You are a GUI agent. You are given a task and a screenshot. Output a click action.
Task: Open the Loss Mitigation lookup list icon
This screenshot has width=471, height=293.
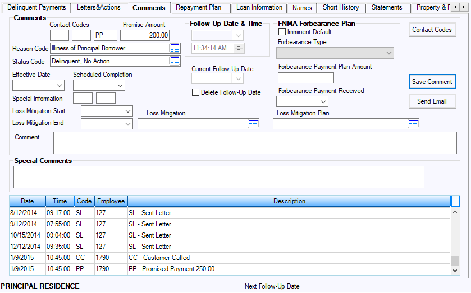point(253,124)
